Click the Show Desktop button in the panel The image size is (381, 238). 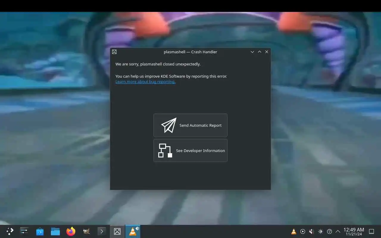pyautogui.click(x=371, y=231)
